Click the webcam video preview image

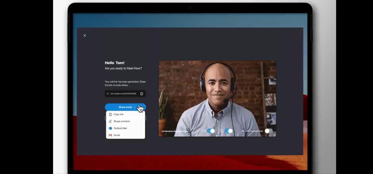point(217,94)
